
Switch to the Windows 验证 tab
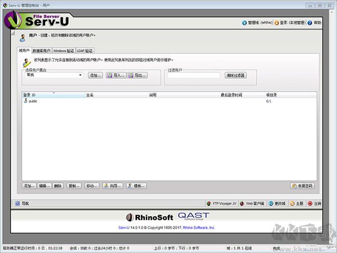click(63, 51)
